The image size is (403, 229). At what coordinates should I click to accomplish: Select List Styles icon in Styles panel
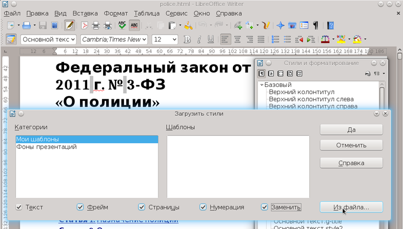(299, 74)
